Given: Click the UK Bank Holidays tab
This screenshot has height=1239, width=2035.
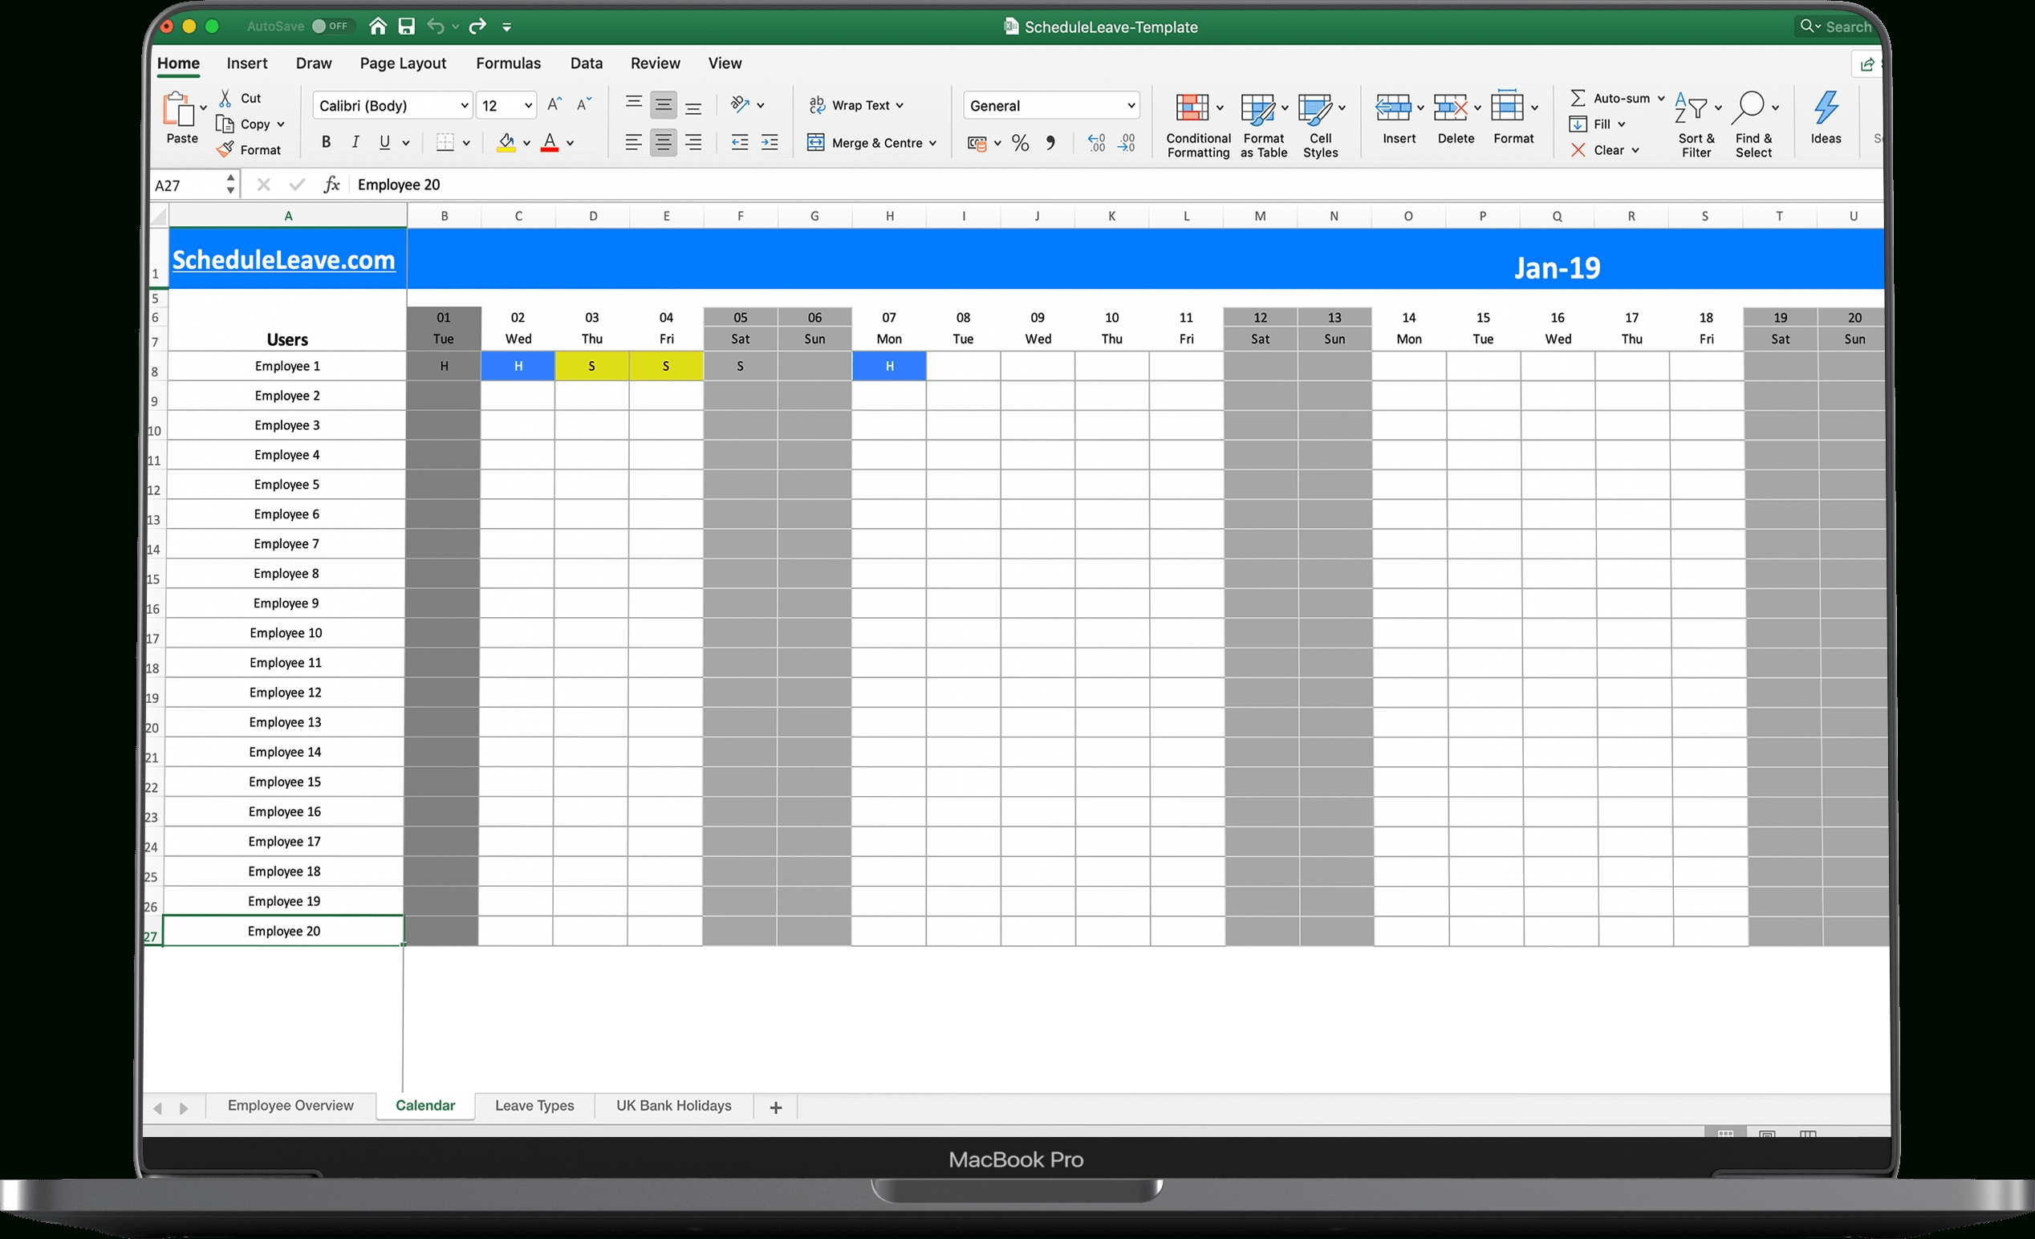Looking at the screenshot, I should 672,1107.
